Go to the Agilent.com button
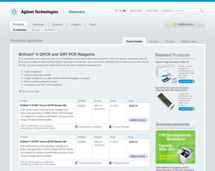The height and width of the screenshot is (171, 215). point(184,24)
